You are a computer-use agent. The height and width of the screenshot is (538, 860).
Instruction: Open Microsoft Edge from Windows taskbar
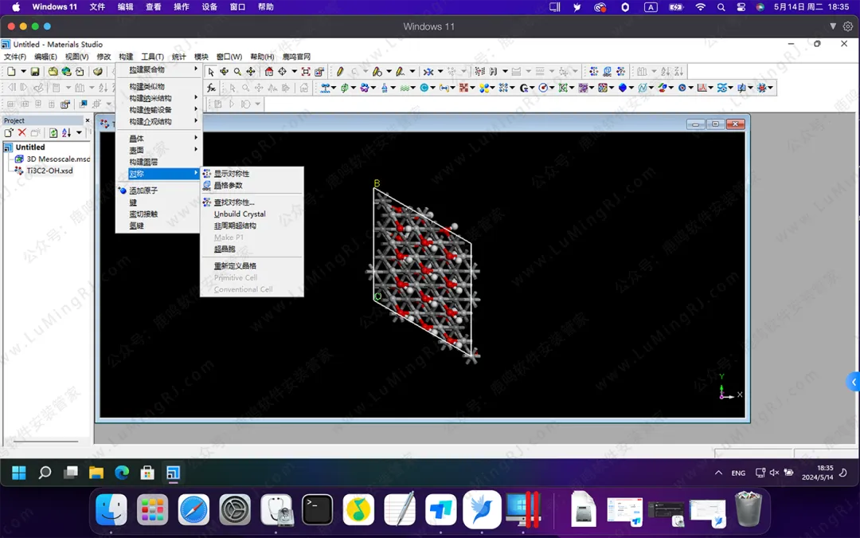[122, 473]
